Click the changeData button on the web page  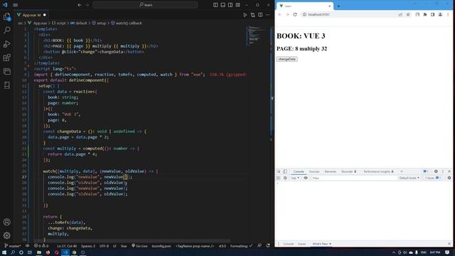(287, 59)
